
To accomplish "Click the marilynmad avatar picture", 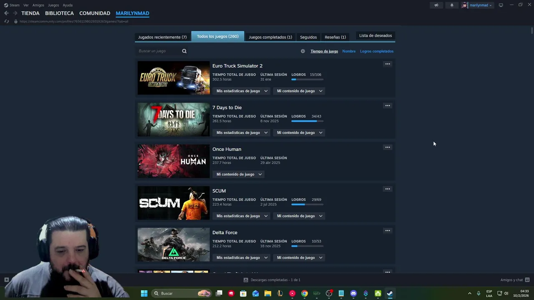I will click(464, 5).
